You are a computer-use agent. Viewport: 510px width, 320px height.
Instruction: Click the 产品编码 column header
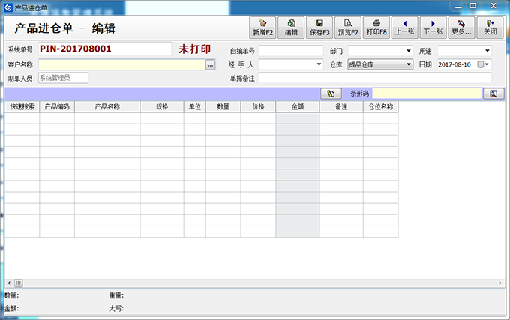point(57,107)
